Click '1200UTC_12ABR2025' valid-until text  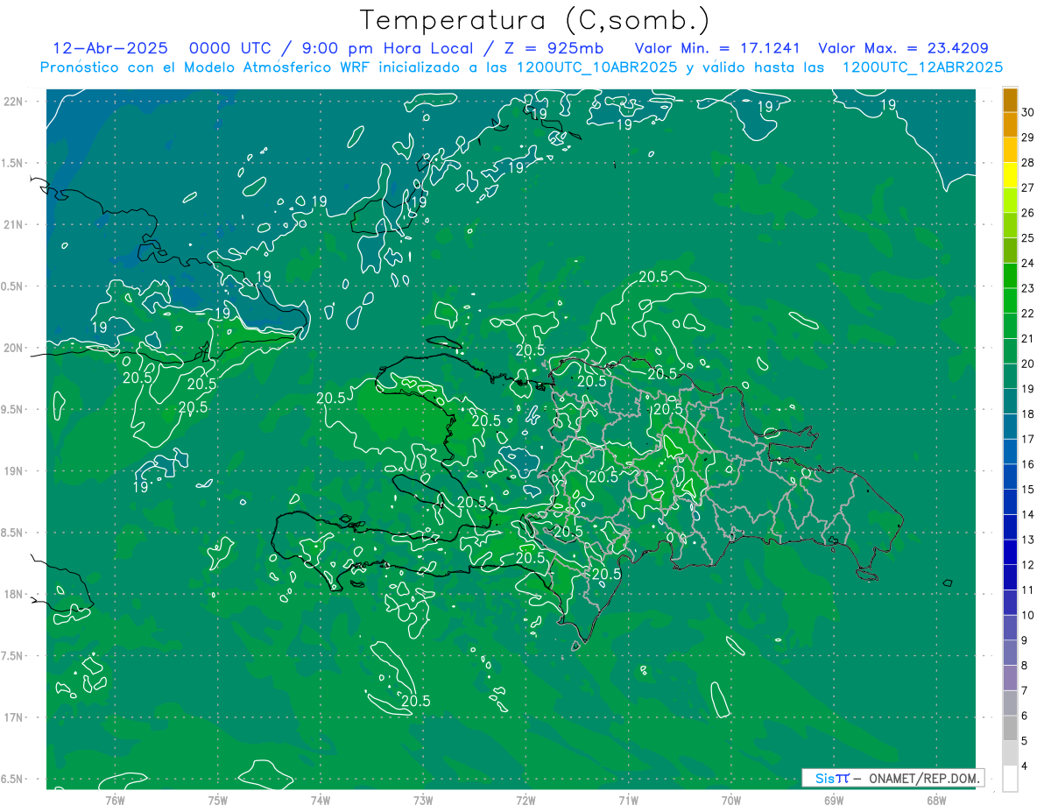pyautogui.click(x=922, y=67)
